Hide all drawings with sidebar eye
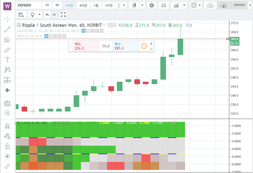Image resolution: width=253 pixels, height=173 pixels. (7, 156)
